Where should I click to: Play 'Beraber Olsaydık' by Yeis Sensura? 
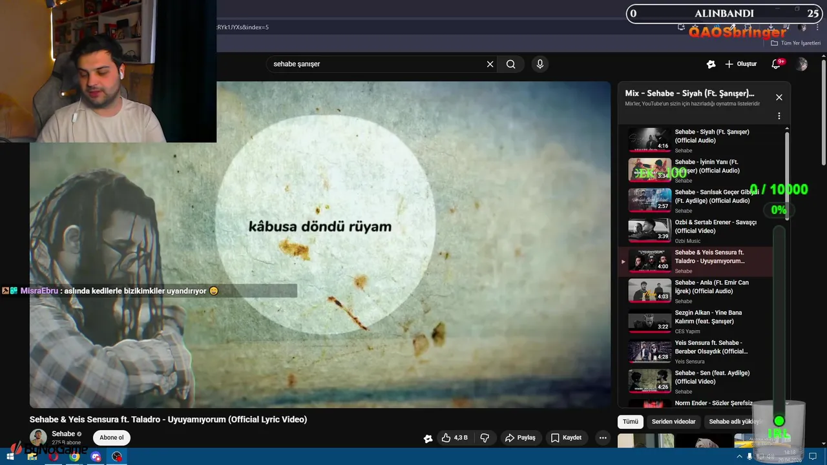click(x=695, y=352)
